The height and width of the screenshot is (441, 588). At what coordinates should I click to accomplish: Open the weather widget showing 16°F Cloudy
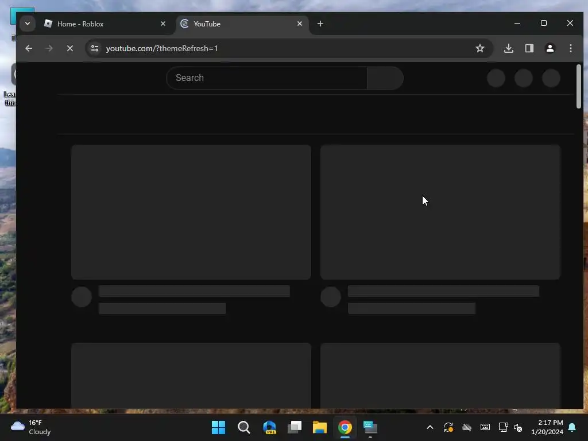point(31,427)
